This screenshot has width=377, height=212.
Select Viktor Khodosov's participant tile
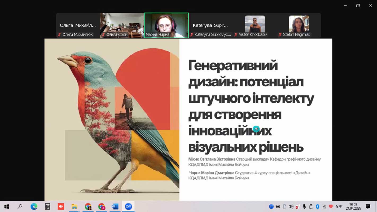[x=255, y=25]
